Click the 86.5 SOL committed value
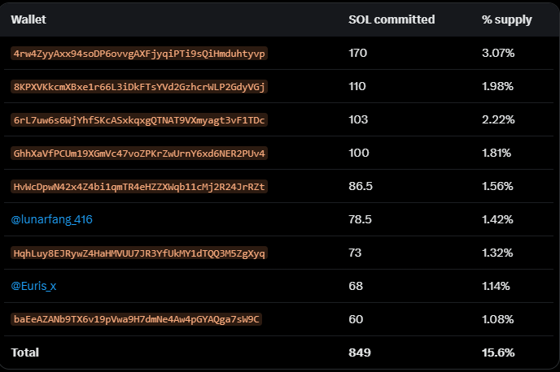 (361, 186)
